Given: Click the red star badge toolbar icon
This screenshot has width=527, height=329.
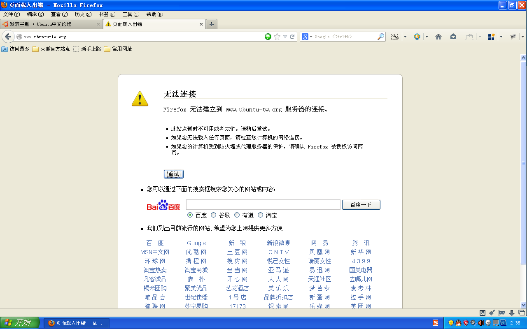Looking at the screenshot, I should coord(417,37).
